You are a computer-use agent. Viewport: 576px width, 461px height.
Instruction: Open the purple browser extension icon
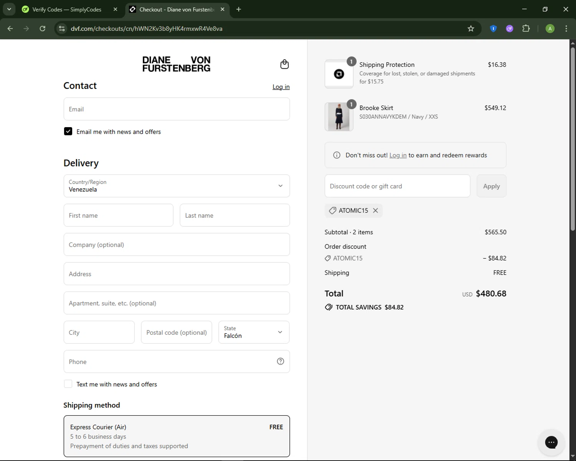(510, 28)
